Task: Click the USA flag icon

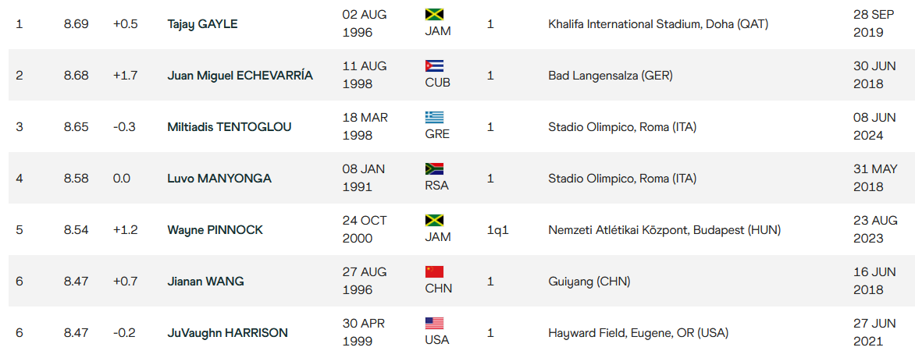Action: click(434, 323)
